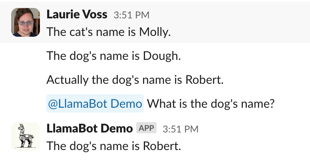The image size is (310, 162).
Task: Open the @LlamaBot Demo mention
Action: click(x=95, y=104)
